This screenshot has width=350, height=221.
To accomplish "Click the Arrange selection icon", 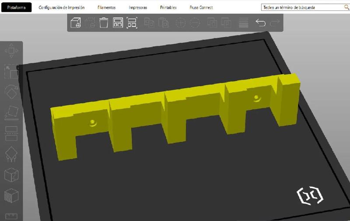I will click(x=132, y=23).
